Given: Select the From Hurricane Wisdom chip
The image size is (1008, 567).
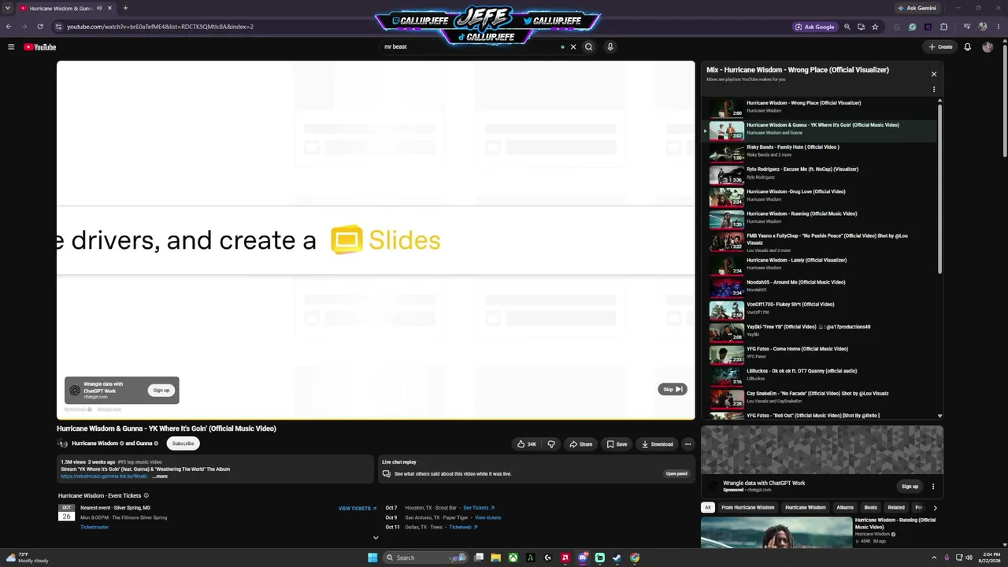Looking at the screenshot, I should pyautogui.click(x=748, y=508).
